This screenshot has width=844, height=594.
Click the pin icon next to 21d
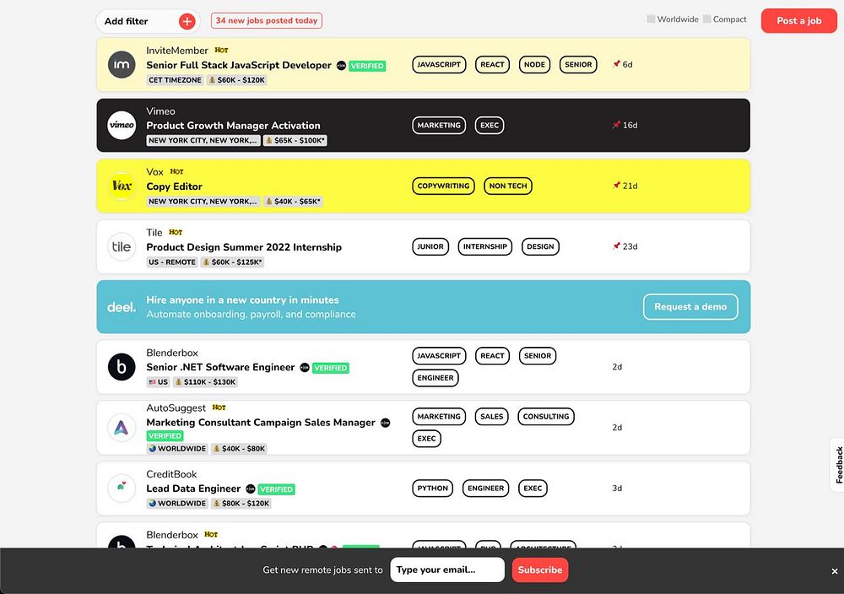tap(616, 186)
